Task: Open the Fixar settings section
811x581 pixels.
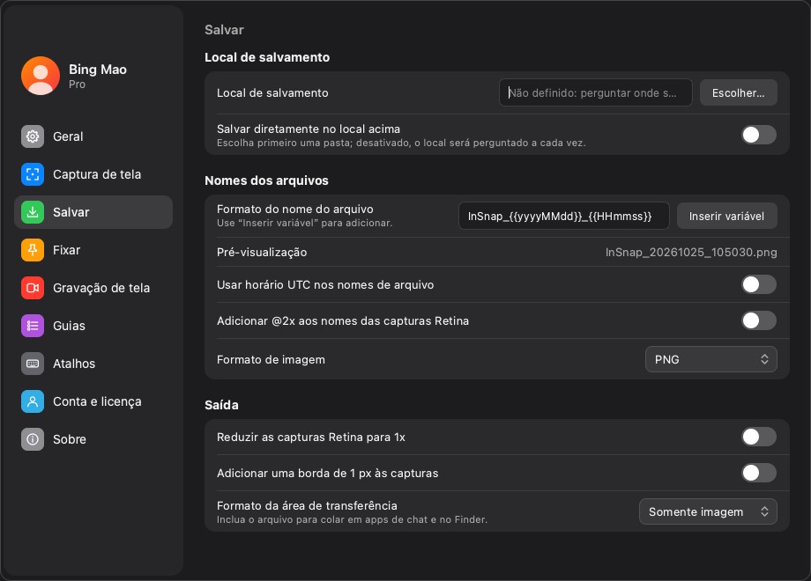Action: click(x=93, y=250)
